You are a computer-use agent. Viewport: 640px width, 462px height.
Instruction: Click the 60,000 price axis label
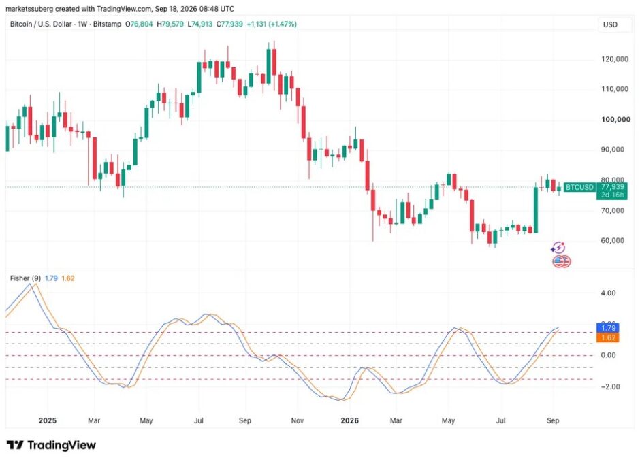click(612, 241)
